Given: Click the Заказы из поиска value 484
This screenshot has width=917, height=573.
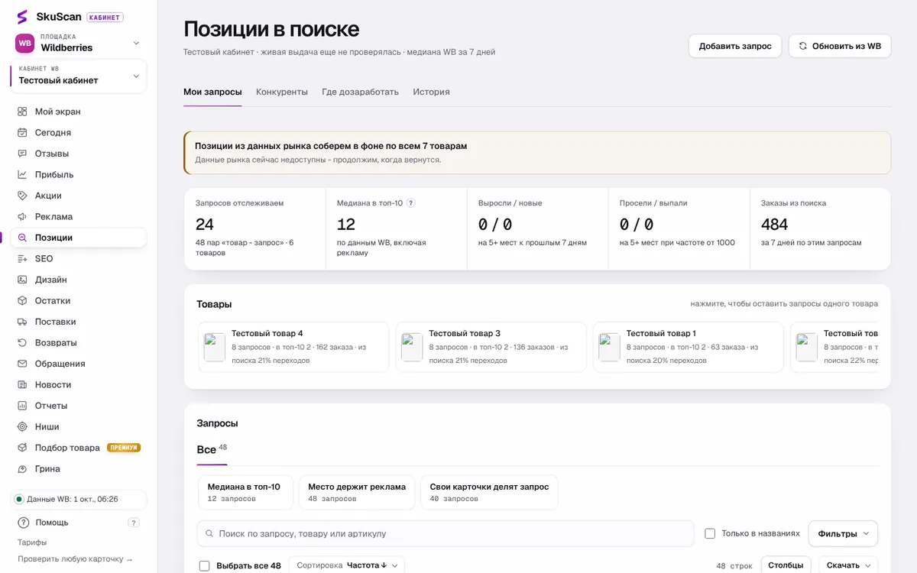Looking at the screenshot, I should [x=774, y=225].
